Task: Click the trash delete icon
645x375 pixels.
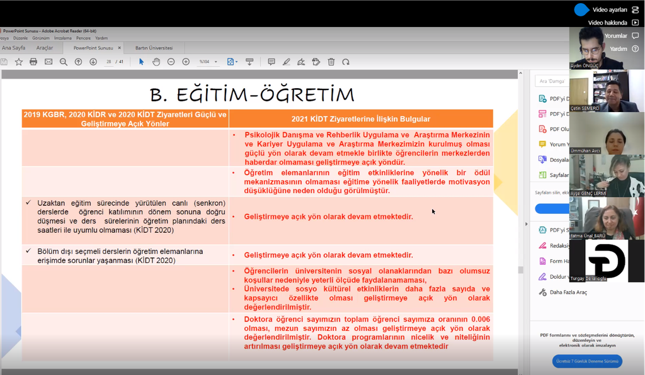Action: (x=331, y=62)
